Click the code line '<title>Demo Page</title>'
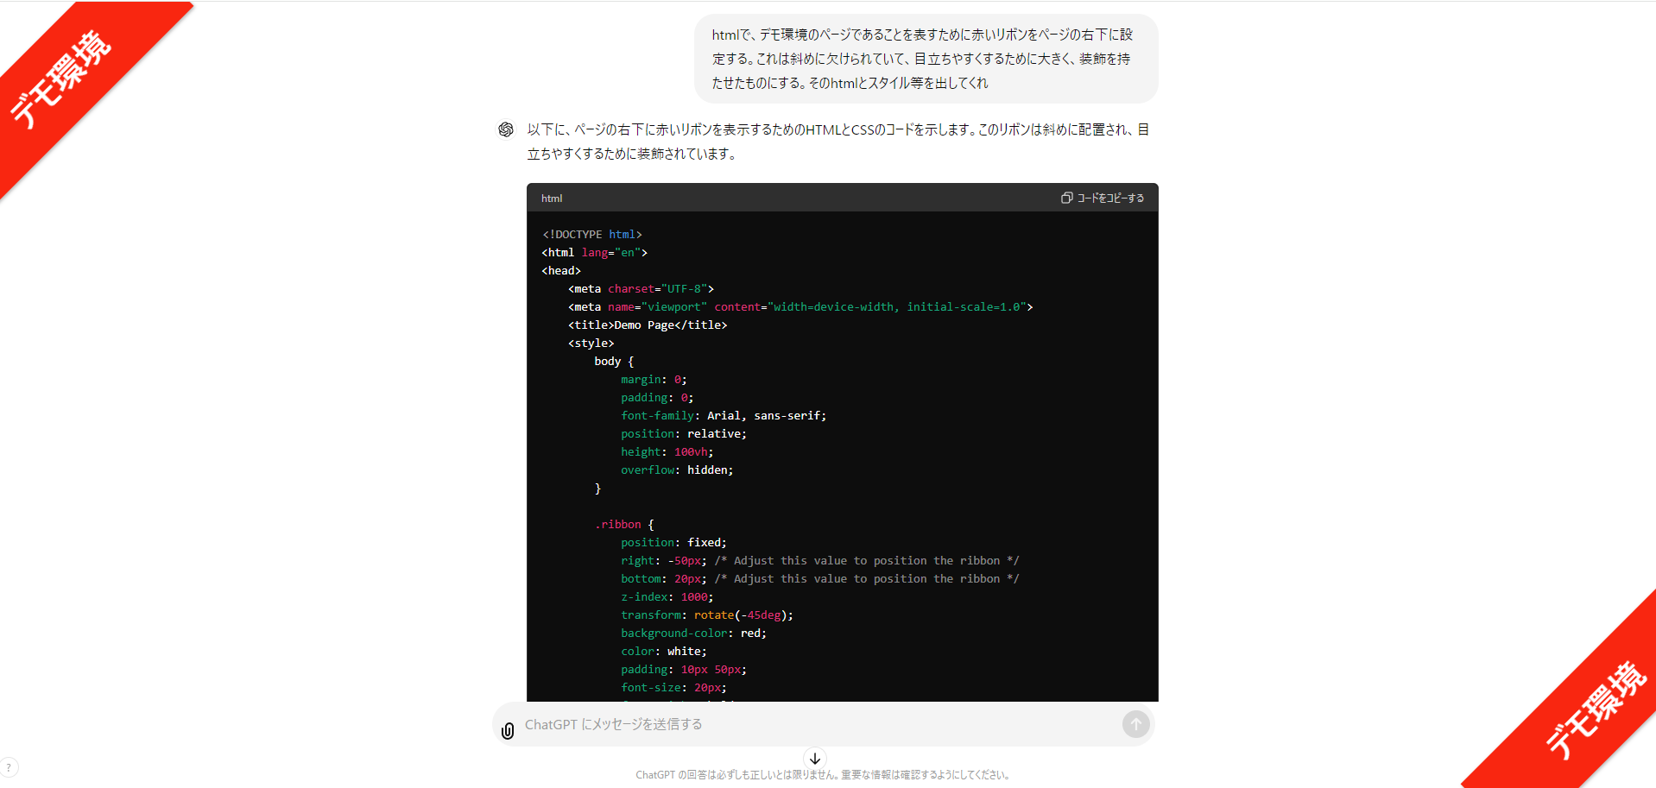The image size is (1656, 788). click(x=648, y=325)
